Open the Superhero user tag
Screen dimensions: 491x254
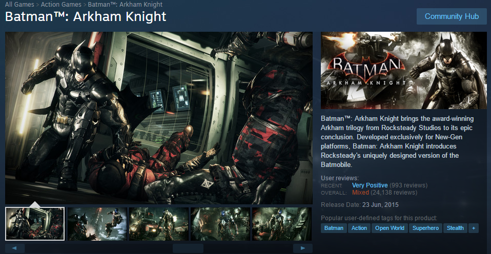425,228
